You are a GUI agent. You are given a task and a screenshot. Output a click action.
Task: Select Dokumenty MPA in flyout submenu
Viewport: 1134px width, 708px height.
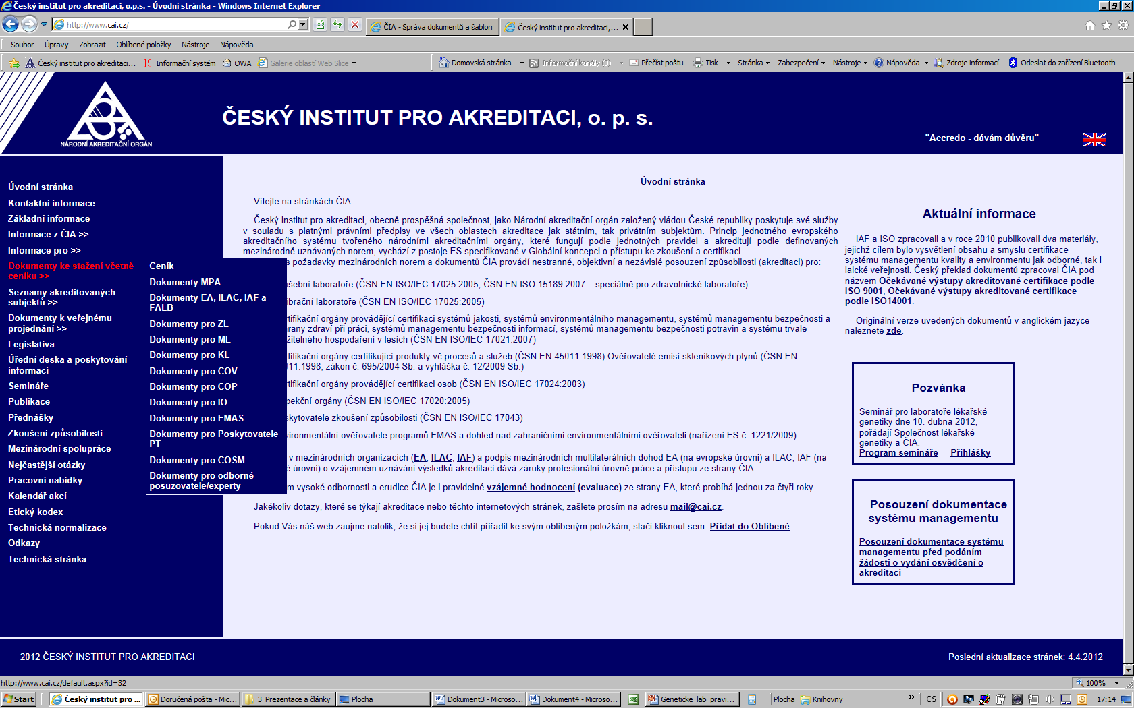tap(185, 282)
